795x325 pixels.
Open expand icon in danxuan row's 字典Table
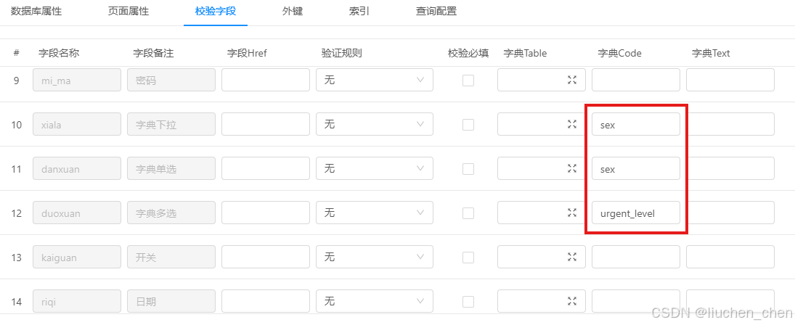tap(572, 168)
